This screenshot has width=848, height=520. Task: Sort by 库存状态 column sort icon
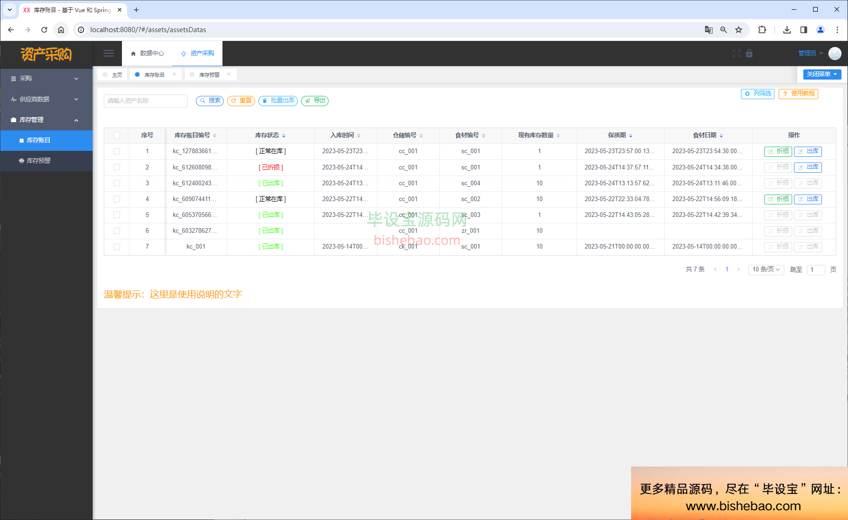click(x=283, y=135)
